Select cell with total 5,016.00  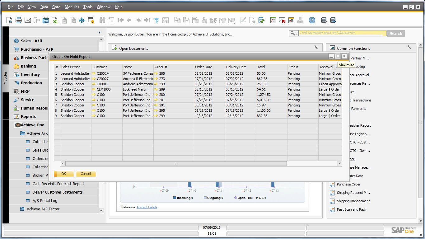(272, 100)
